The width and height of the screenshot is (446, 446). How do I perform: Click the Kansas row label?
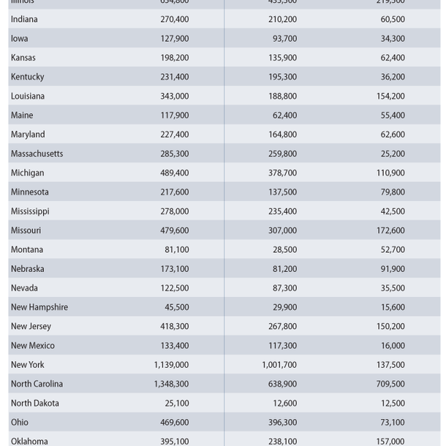coord(23,58)
